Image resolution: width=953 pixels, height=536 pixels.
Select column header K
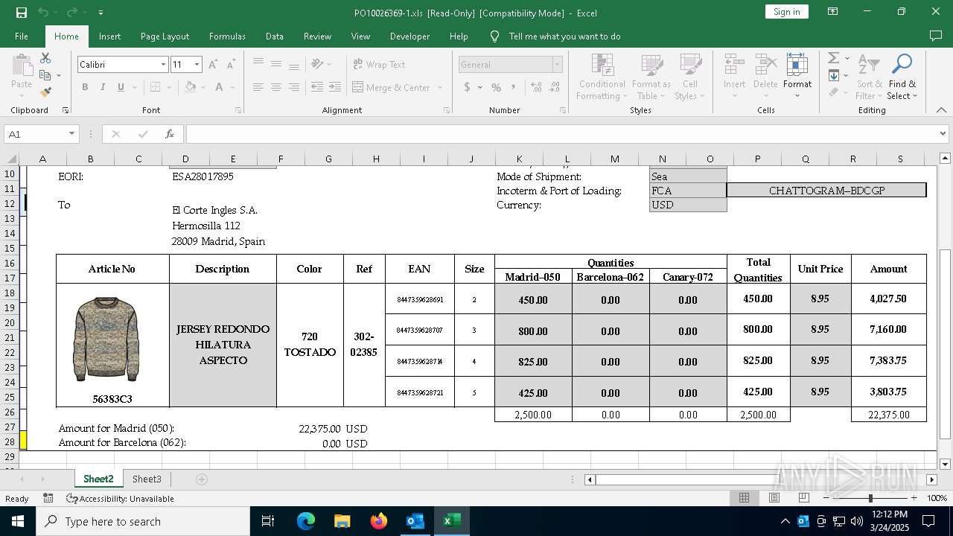click(x=519, y=159)
